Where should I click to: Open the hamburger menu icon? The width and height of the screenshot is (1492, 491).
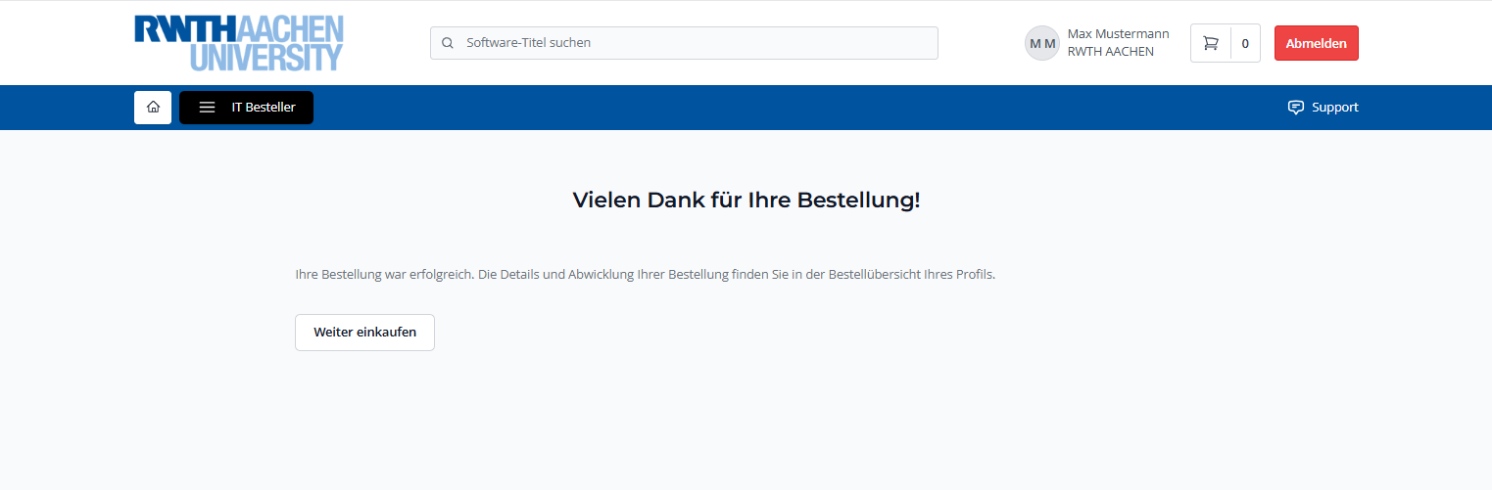pyautogui.click(x=207, y=108)
